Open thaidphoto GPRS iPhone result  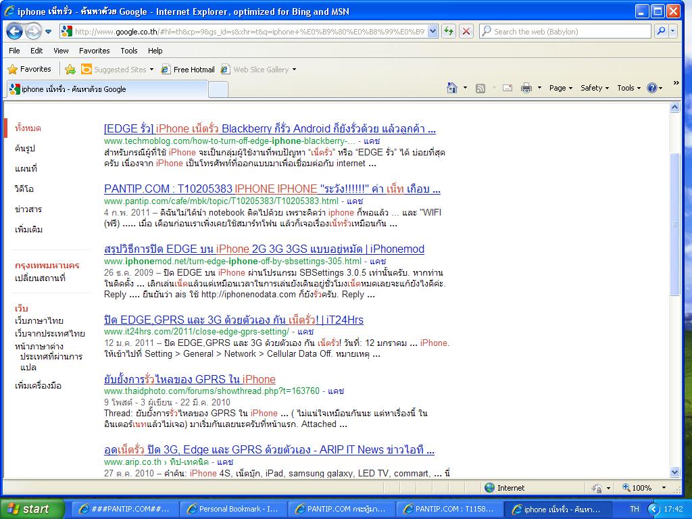click(190, 380)
